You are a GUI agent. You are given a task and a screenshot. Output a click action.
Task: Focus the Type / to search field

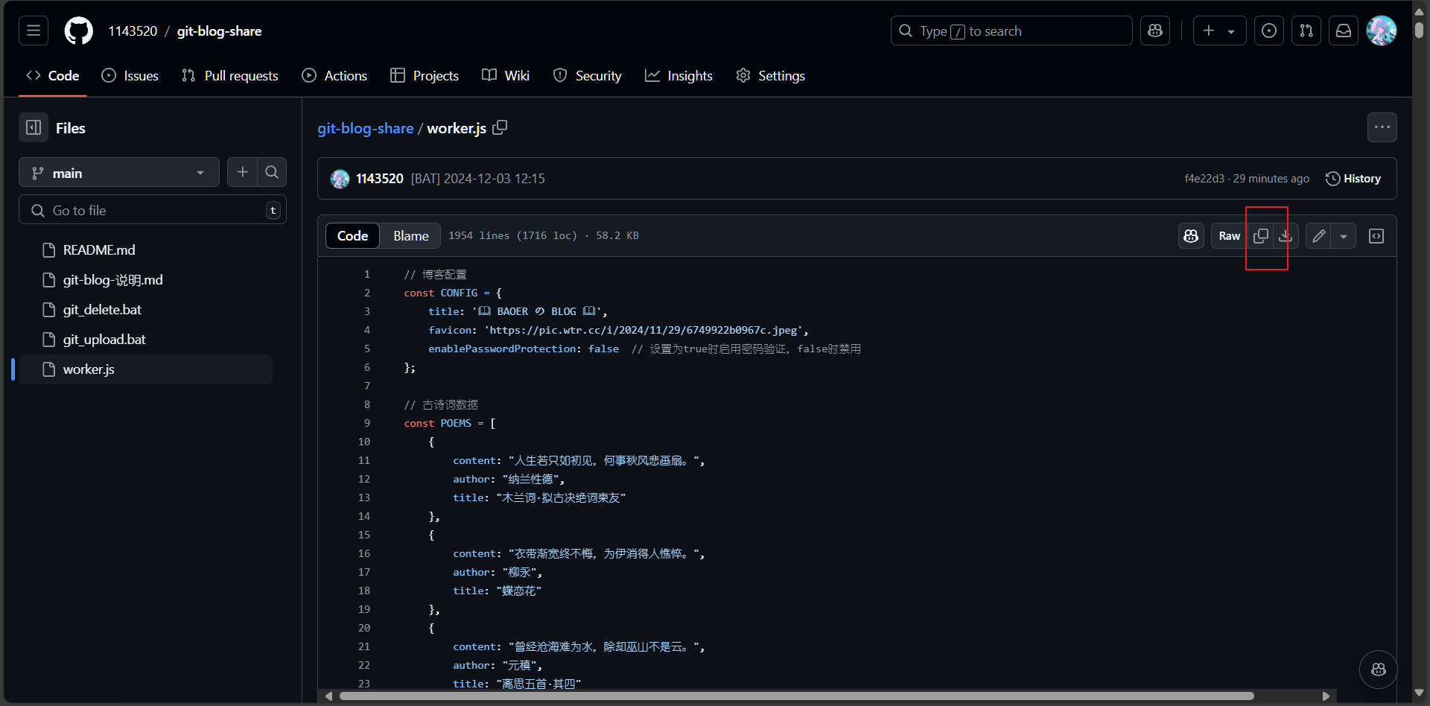(1011, 31)
